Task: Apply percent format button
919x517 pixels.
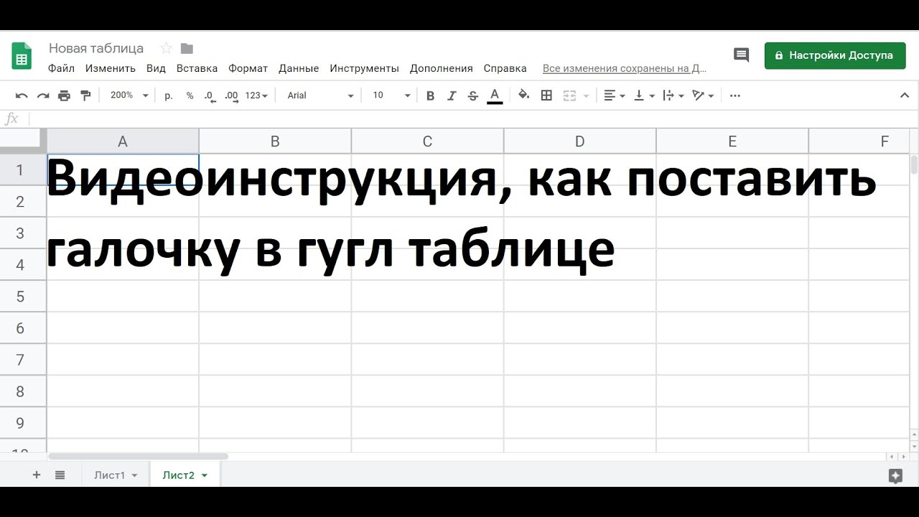Action: click(190, 96)
